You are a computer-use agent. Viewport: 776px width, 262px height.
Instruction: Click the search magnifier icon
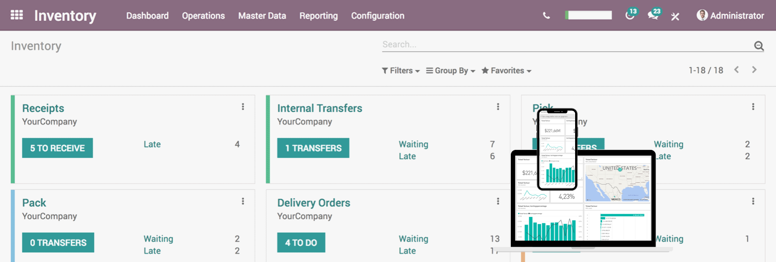point(759,46)
